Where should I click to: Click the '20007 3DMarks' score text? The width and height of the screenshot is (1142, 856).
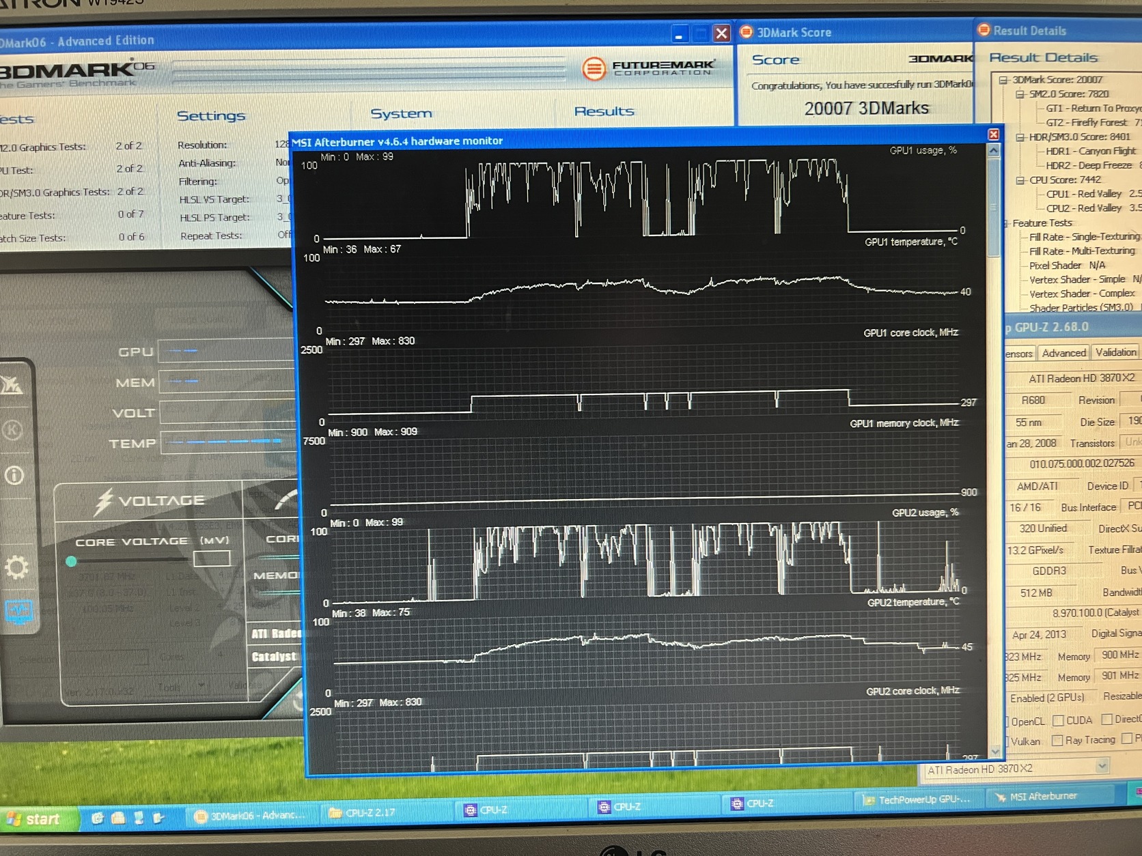click(866, 109)
